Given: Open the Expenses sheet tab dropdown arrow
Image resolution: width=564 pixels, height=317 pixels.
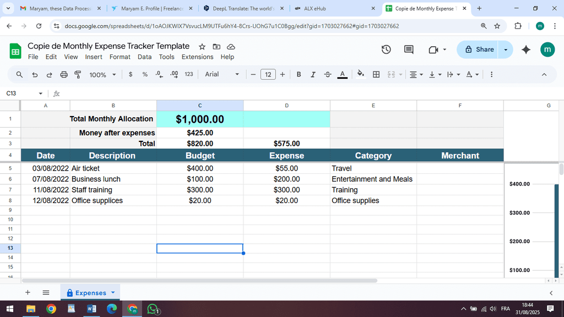Looking at the screenshot, I should pos(113,293).
